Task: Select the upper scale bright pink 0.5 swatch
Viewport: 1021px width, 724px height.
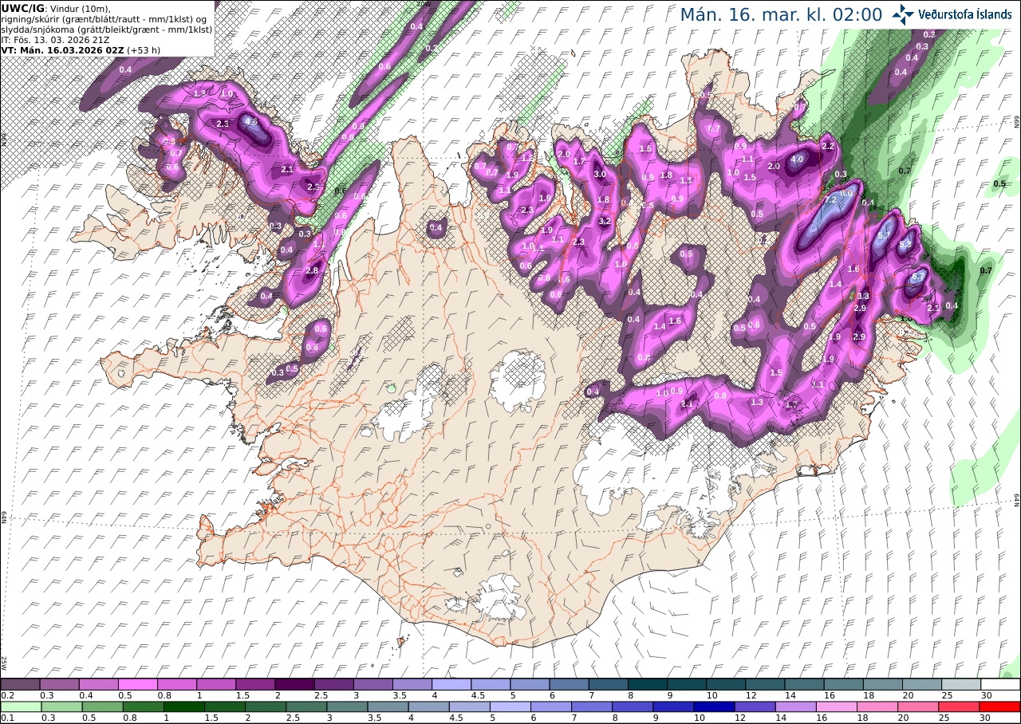Action: (137, 684)
